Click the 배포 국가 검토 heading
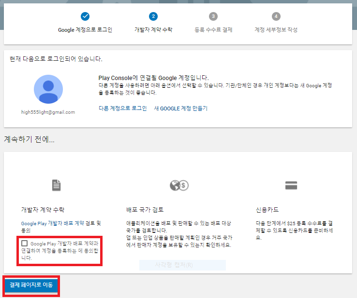 pos(145,209)
